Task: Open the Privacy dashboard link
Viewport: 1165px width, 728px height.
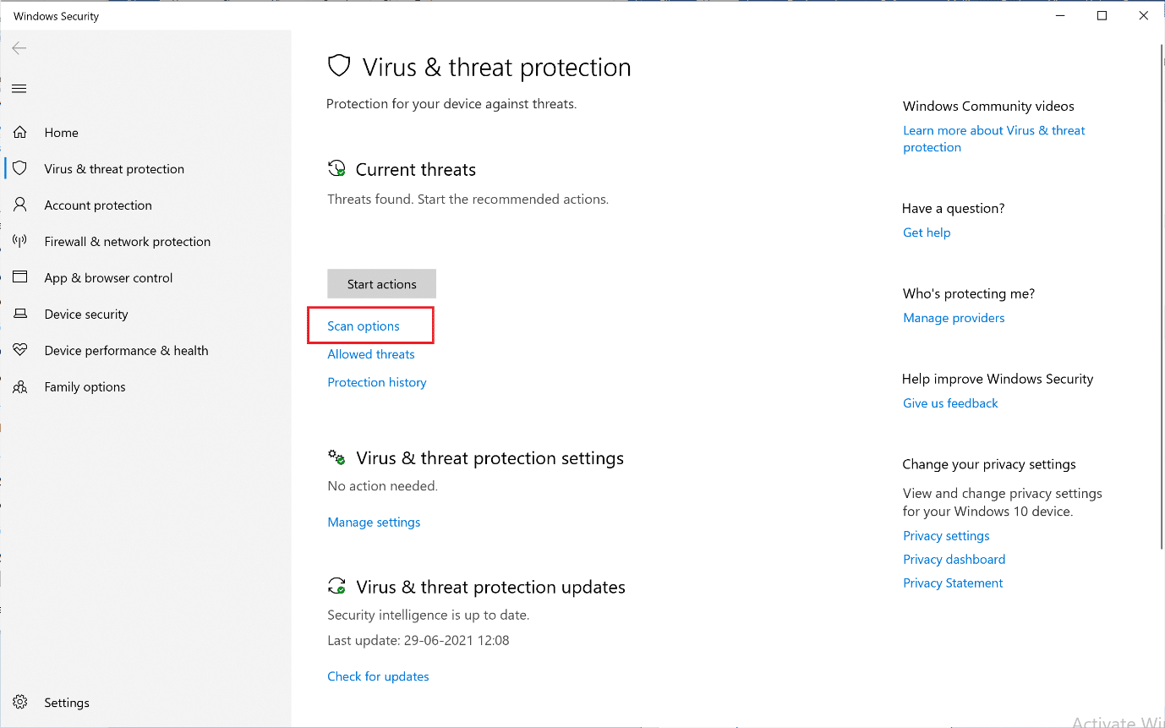Action: coord(954,559)
